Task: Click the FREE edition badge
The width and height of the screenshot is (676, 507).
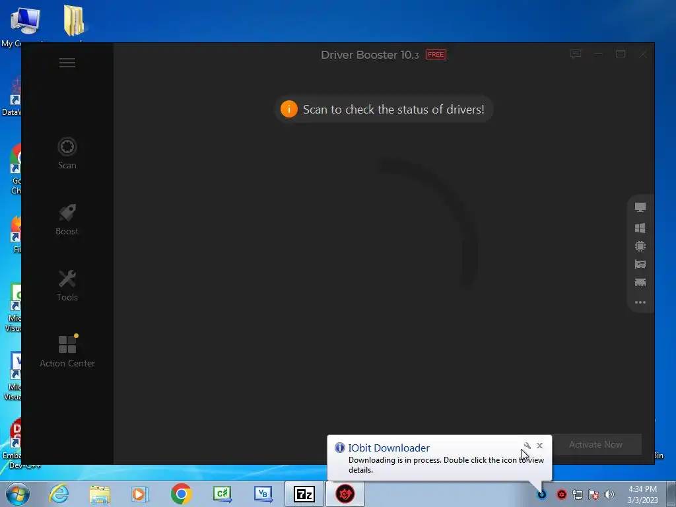Action: pyautogui.click(x=436, y=54)
